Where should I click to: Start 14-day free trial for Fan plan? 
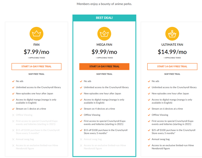[x=36, y=67]
